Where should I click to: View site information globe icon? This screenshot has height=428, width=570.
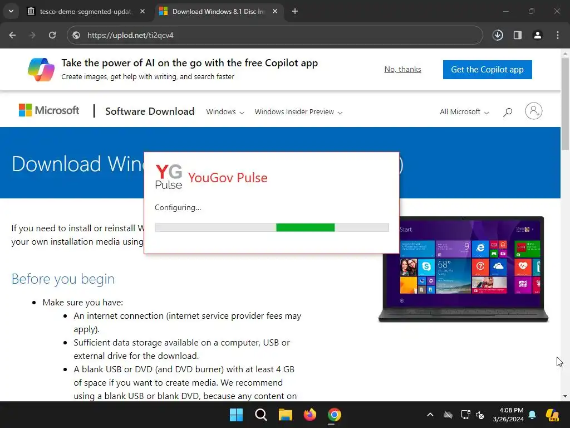pyautogui.click(x=76, y=35)
